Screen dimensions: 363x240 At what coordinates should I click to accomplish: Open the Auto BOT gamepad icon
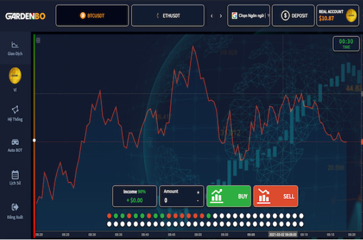coord(15,141)
